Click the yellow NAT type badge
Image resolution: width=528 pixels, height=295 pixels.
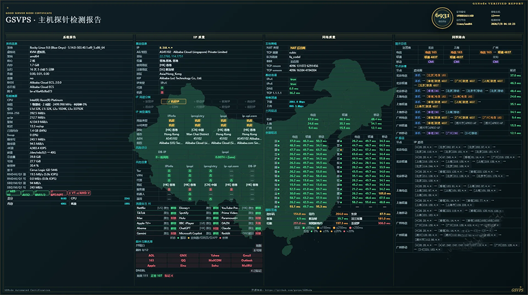(297, 48)
